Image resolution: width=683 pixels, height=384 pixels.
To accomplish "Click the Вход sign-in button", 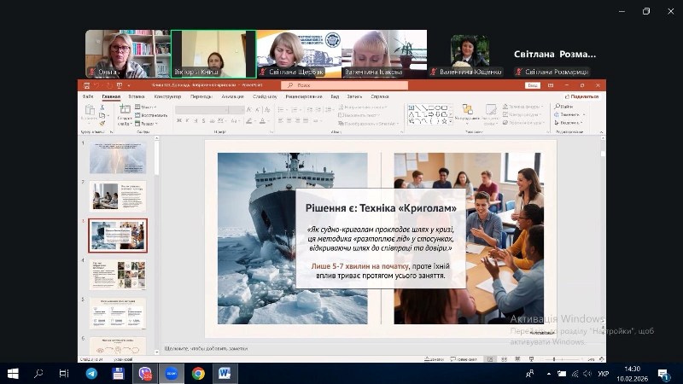I will (x=532, y=85).
